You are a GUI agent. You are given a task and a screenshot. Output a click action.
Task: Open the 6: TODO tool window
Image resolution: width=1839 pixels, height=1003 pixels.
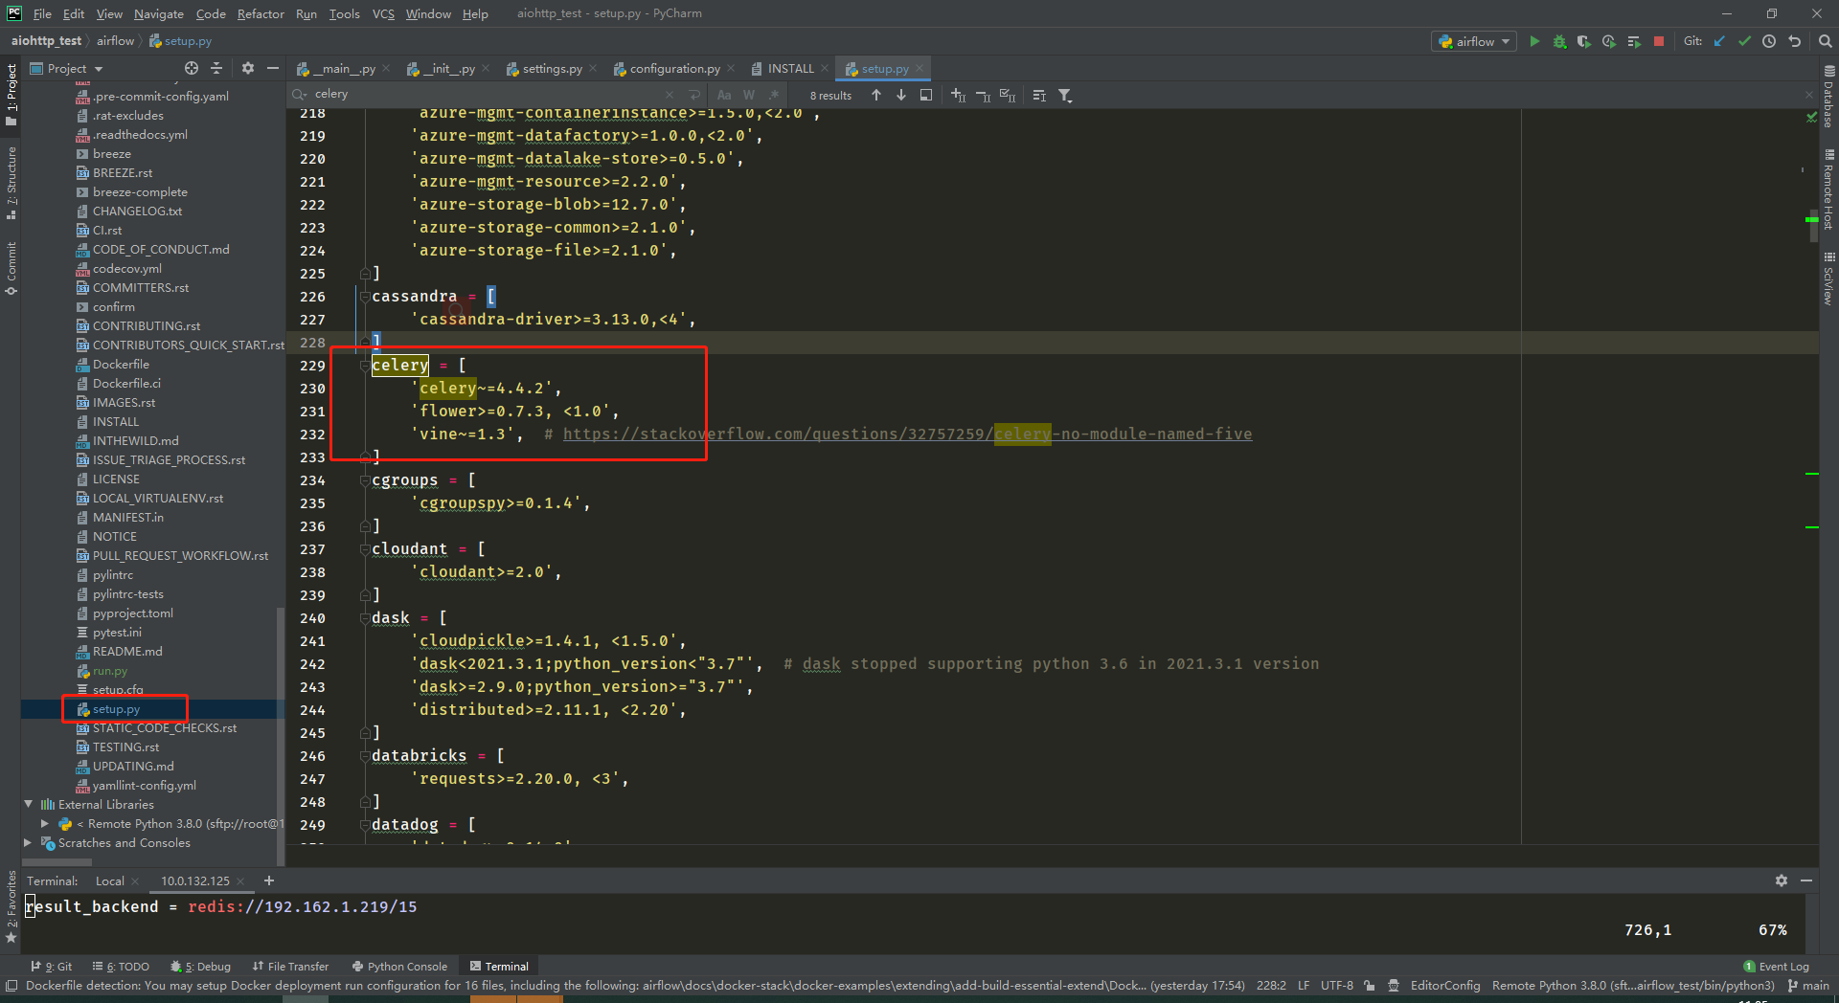point(121,967)
